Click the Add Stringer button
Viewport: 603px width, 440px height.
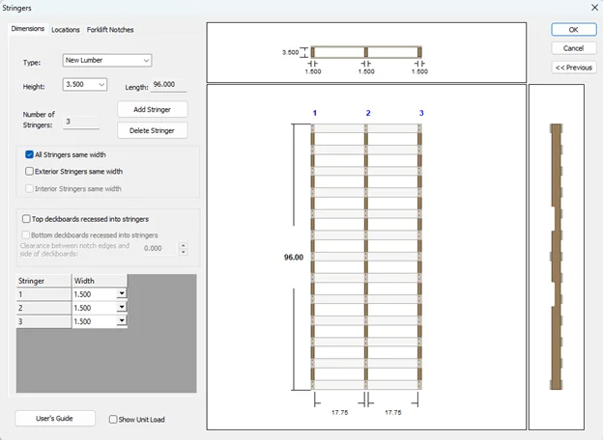153,109
